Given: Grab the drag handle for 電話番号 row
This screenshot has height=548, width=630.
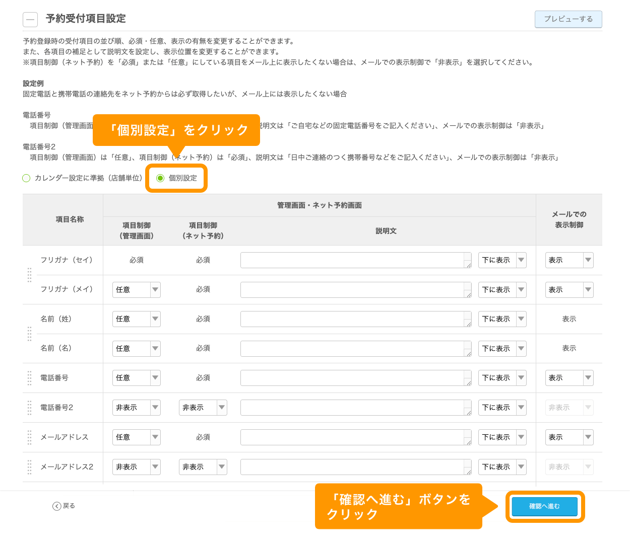Looking at the screenshot, I should point(29,378).
